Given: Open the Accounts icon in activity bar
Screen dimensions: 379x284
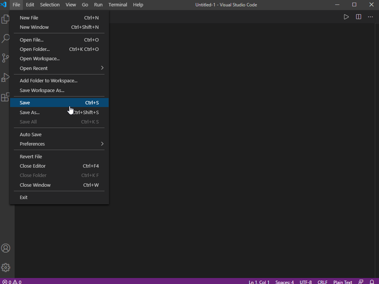Looking at the screenshot, I should (6, 248).
